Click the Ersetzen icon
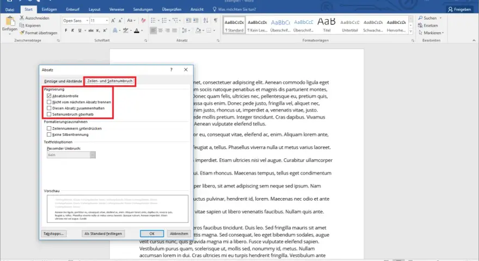 pos(421,26)
